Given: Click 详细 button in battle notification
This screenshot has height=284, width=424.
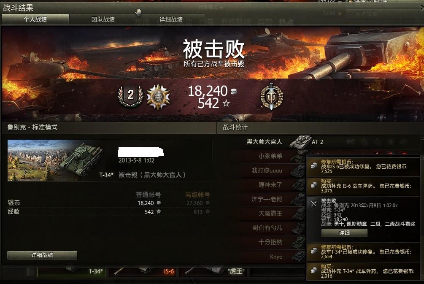Looking at the screenshot, I should pos(344,233).
